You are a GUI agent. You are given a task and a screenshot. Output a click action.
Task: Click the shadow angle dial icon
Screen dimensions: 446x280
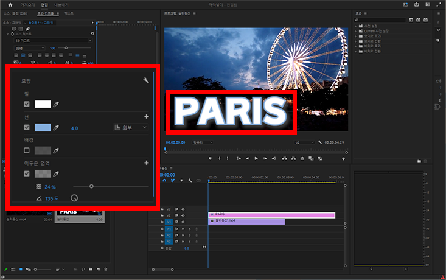[x=75, y=198]
